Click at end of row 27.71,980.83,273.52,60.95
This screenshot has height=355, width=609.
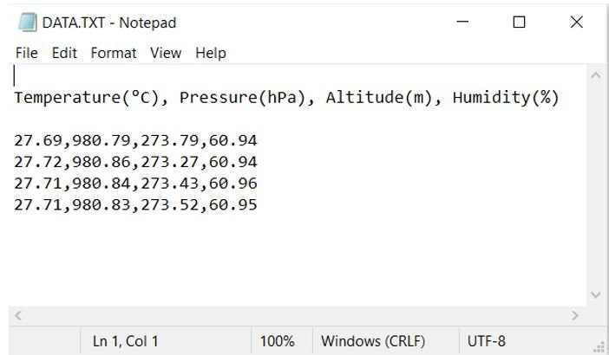click(x=258, y=204)
